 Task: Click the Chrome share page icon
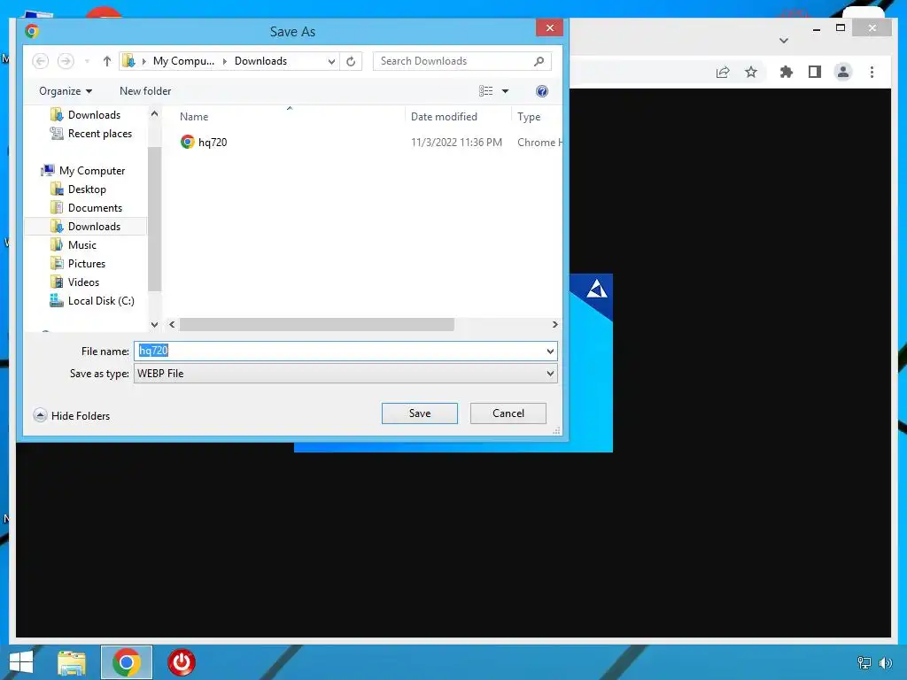pyautogui.click(x=723, y=72)
